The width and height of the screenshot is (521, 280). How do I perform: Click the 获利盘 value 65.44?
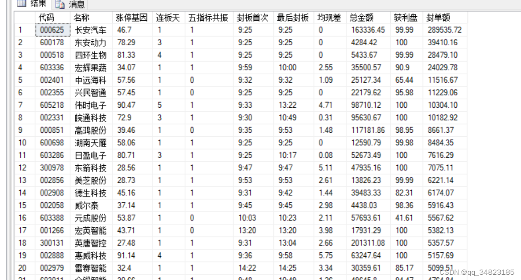404,80
